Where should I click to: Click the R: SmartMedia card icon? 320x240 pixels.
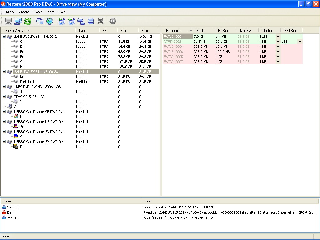coord(16,146)
